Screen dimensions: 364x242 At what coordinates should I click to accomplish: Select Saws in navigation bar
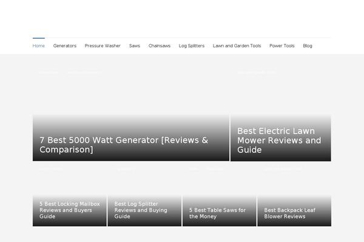135,46
